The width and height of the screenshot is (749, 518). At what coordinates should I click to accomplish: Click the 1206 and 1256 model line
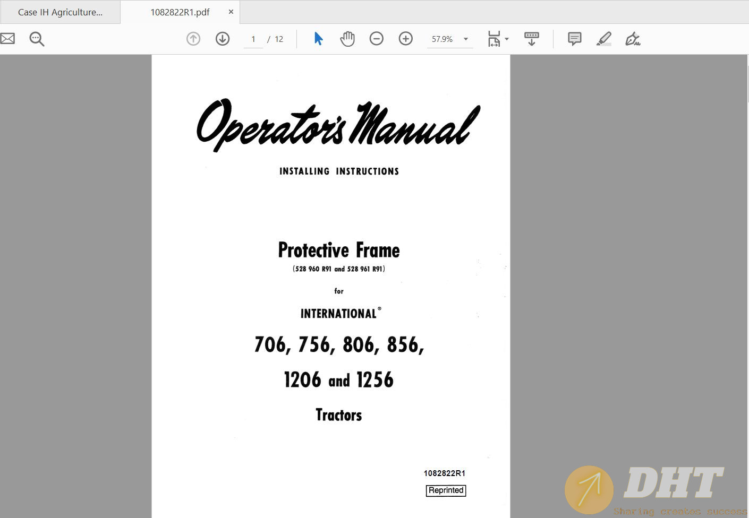[x=339, y=380]
